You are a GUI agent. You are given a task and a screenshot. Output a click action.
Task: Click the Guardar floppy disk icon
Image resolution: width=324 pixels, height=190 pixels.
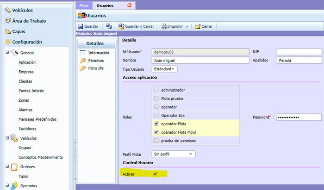point(81,26)
